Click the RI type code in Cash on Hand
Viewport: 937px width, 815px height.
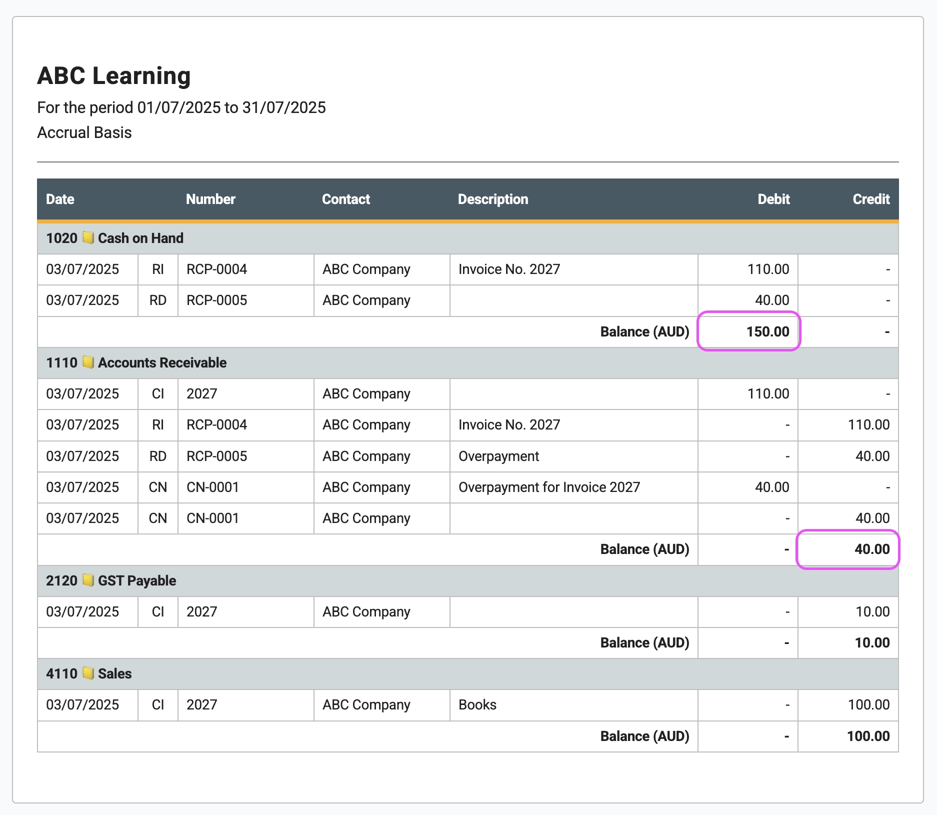coord(158,269)
